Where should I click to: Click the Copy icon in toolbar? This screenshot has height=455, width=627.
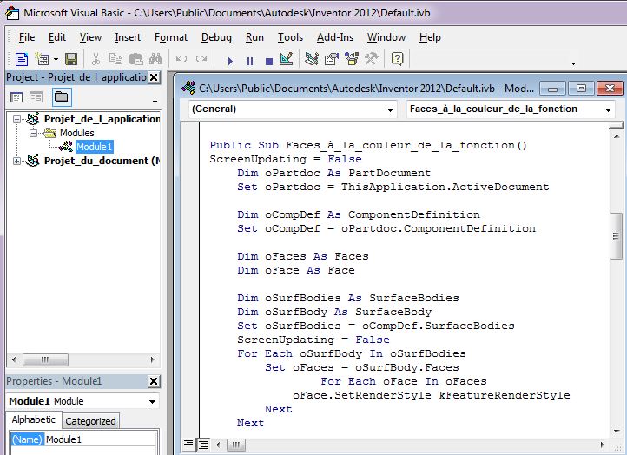(x=115, y=60)
